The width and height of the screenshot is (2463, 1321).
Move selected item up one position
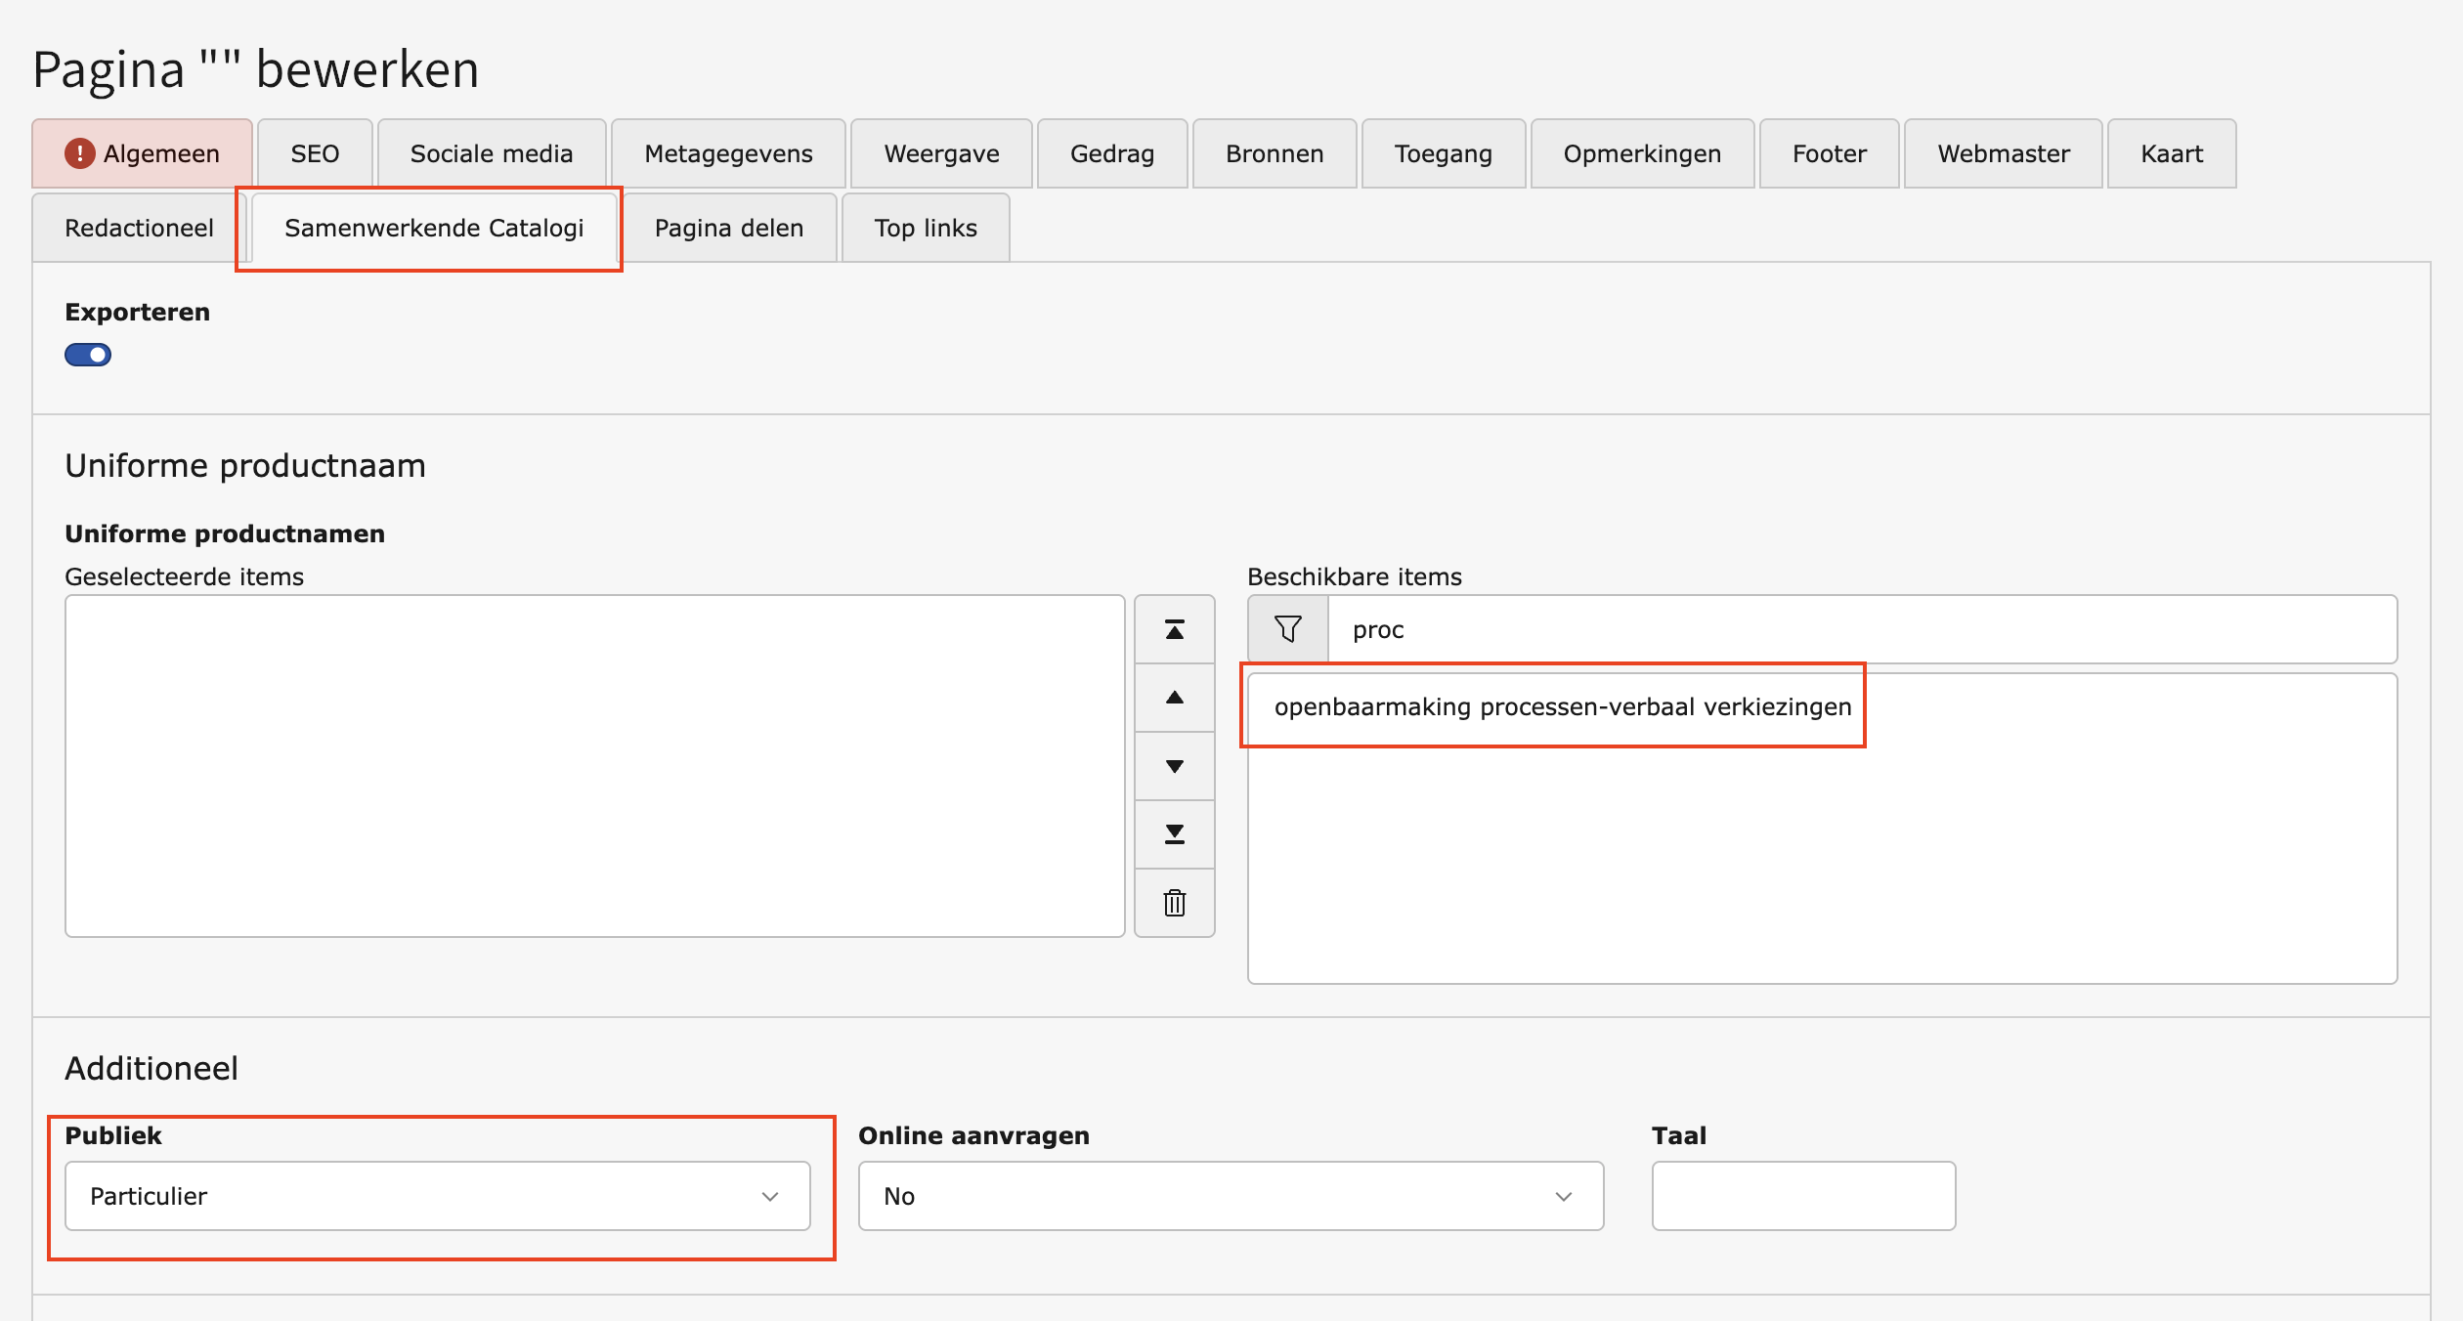tap(1174, 698)
